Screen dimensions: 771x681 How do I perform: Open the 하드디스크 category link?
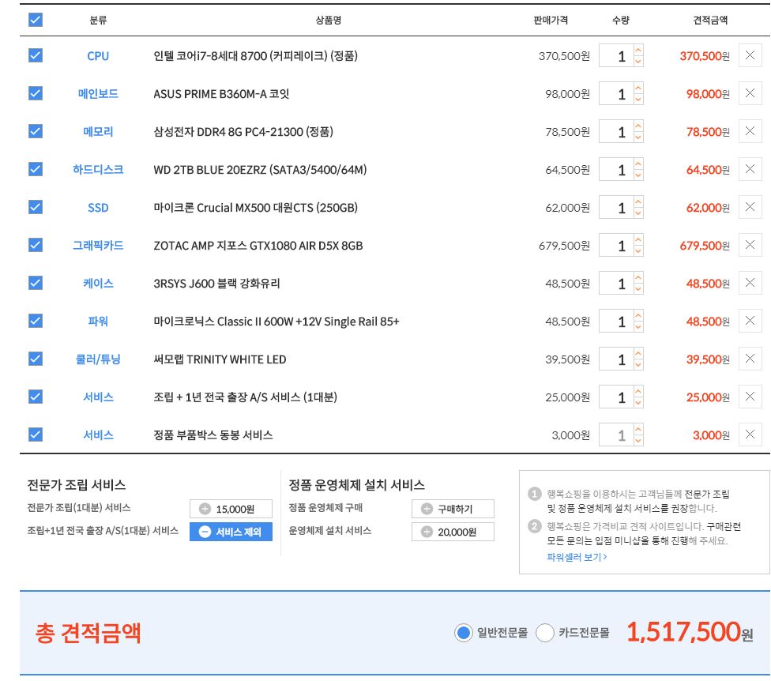(98, 170)
